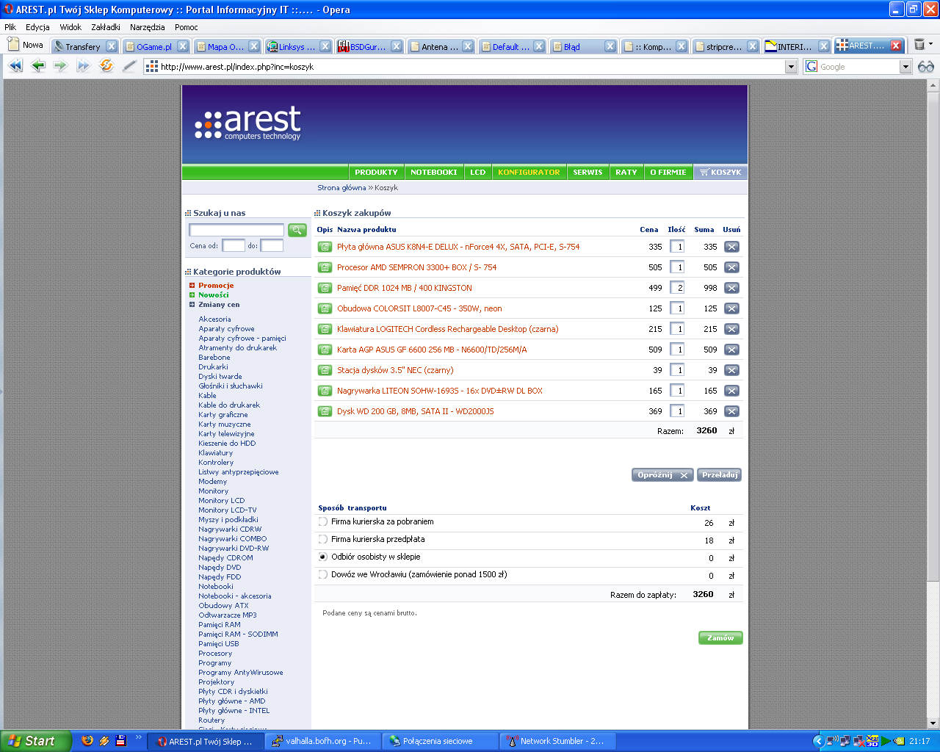Screen dimensions: 940x752
Task: Expand the address bar history dropdown
Action: [x=791, y=67]
